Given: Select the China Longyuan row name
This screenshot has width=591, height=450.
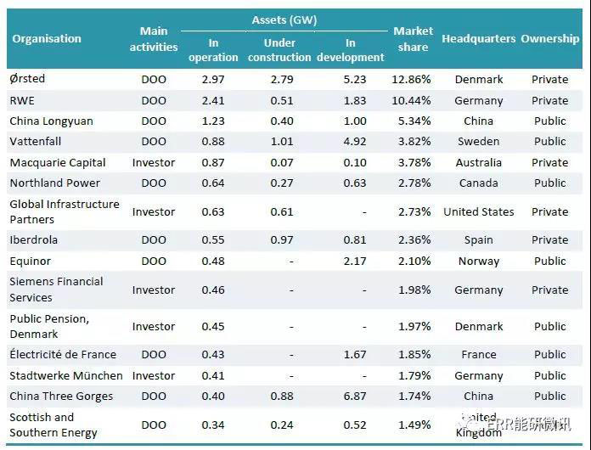Looking at the screenshot, I should point(51,121).
